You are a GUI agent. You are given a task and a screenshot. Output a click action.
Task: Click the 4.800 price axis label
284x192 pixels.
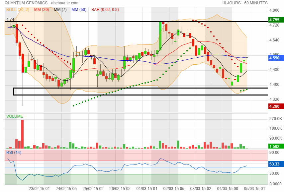(274, 10)
